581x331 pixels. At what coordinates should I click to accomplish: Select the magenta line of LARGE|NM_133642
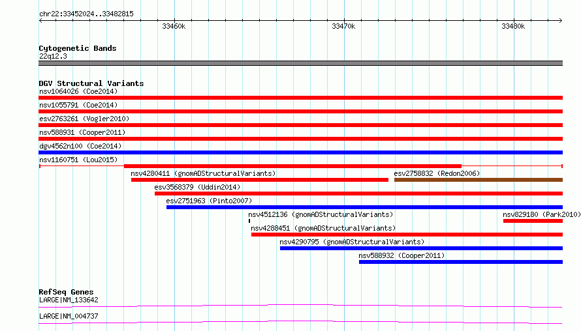[300, 306]
